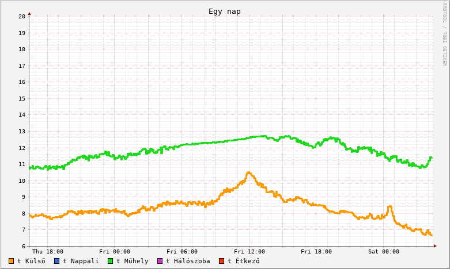Click the red Étkező legend swatch
Viewport: 450px width, 269px height.
[x=221, y=261]
